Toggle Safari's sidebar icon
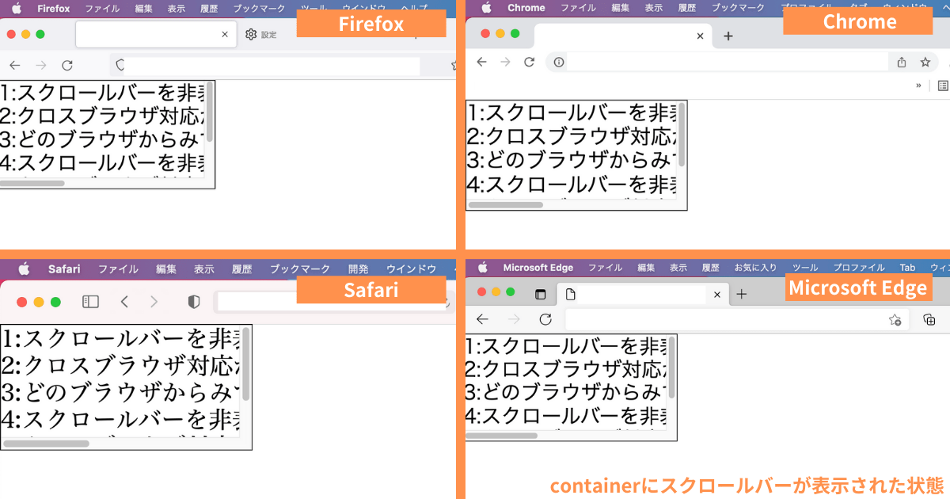Screen dimensions: 950x499 point(89,301)
